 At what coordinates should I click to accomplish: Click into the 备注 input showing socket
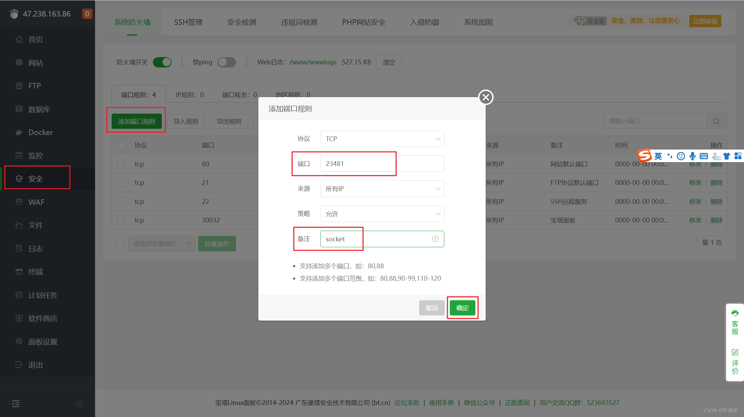[382, 239]
